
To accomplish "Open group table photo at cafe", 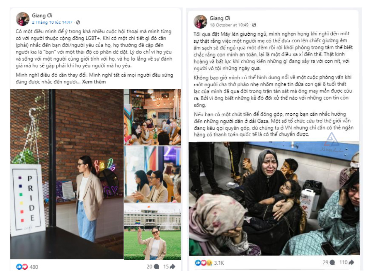I will point(153,117).
